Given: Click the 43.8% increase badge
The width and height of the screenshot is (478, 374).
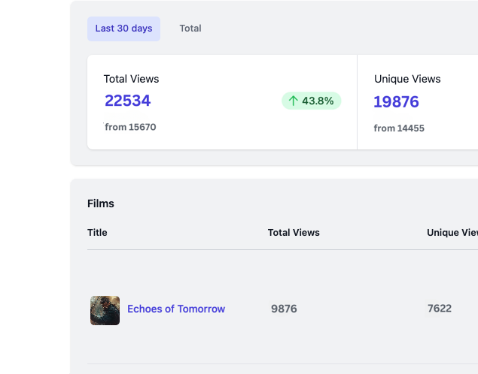Looking at the screenshot, I should coord(311,101).
